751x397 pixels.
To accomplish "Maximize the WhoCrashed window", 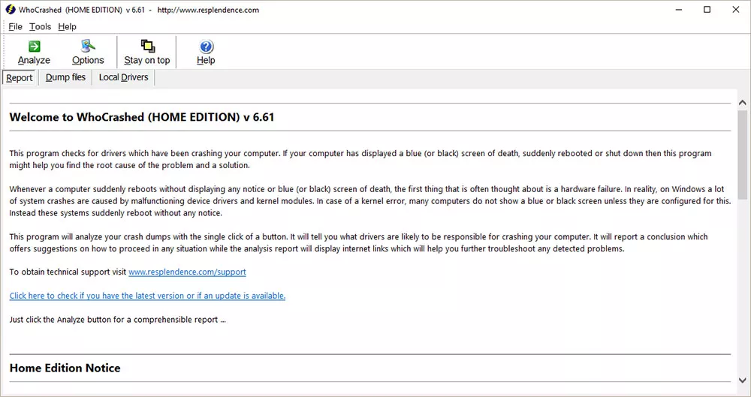I will pyautogui.click(x=707, y=10).
